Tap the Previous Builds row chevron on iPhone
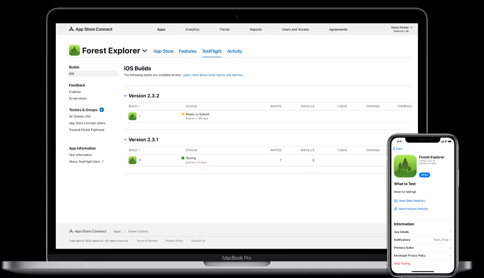 click(x=450, y=247)
